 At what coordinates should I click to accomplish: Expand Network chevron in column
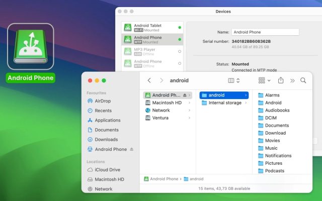pos(189,111)
